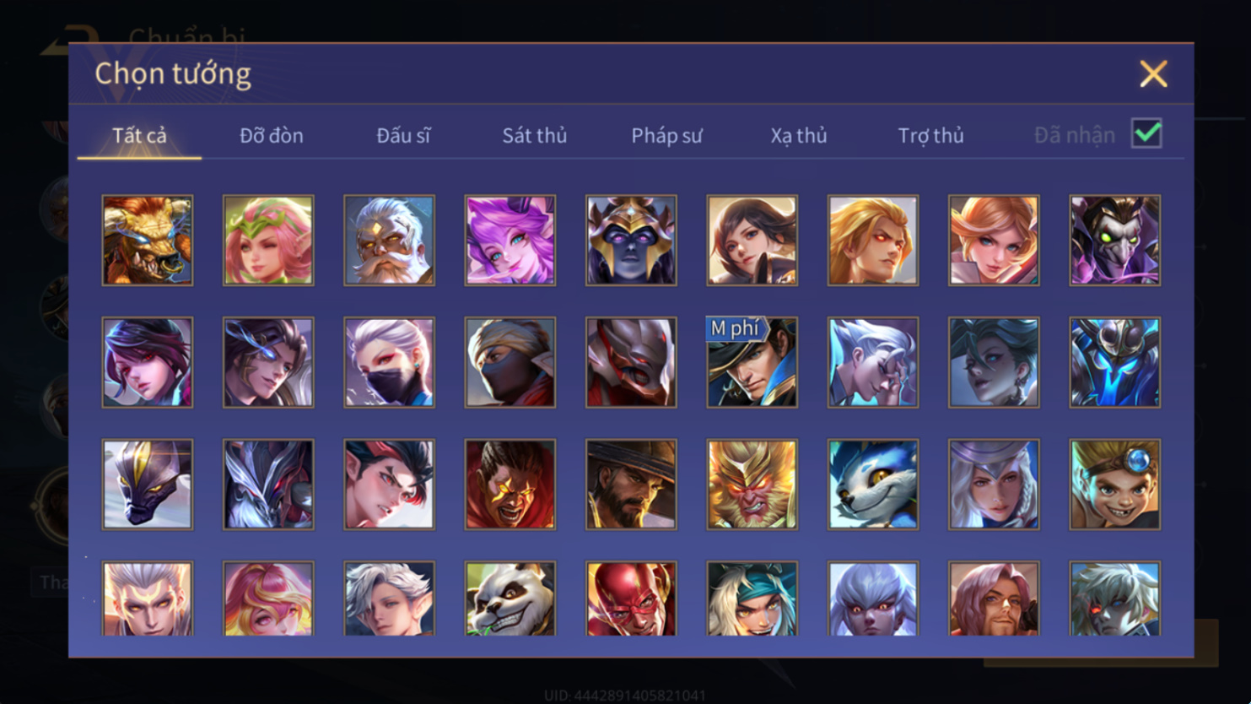Viewport: 1251px width, 704px height.
Task: Choose the boy with blue goggles hero
Action: click(1115, 485)
